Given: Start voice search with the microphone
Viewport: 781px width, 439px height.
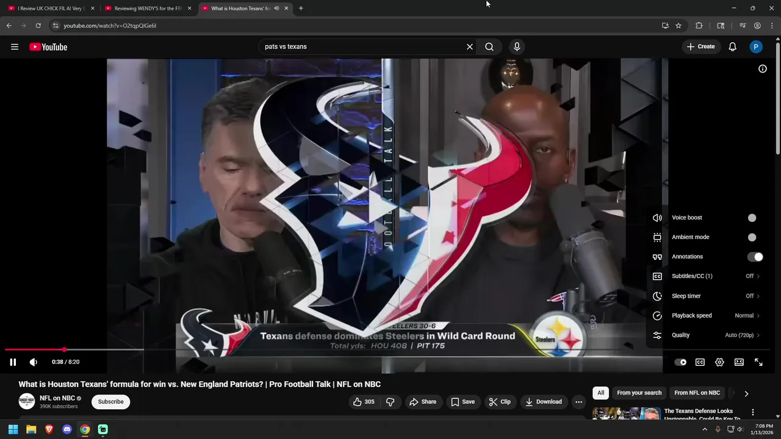Looking at the screenshot, I should 517,46.
